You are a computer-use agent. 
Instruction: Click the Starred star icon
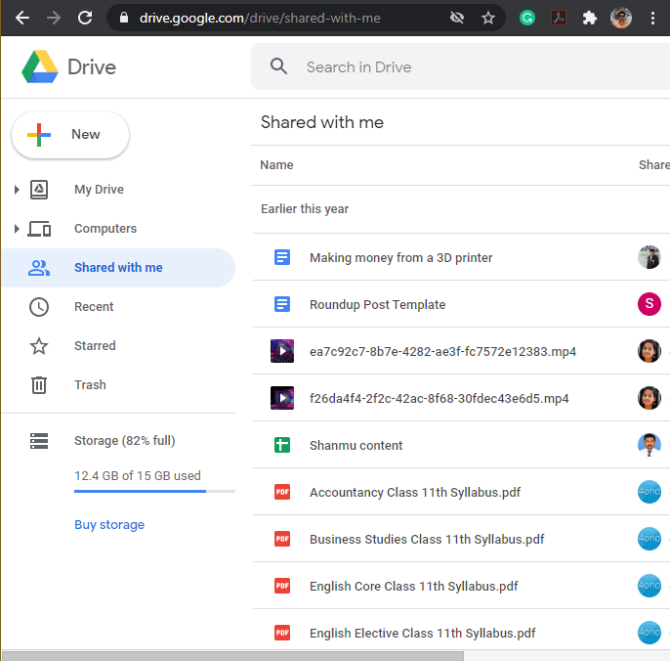pos(39,346)
